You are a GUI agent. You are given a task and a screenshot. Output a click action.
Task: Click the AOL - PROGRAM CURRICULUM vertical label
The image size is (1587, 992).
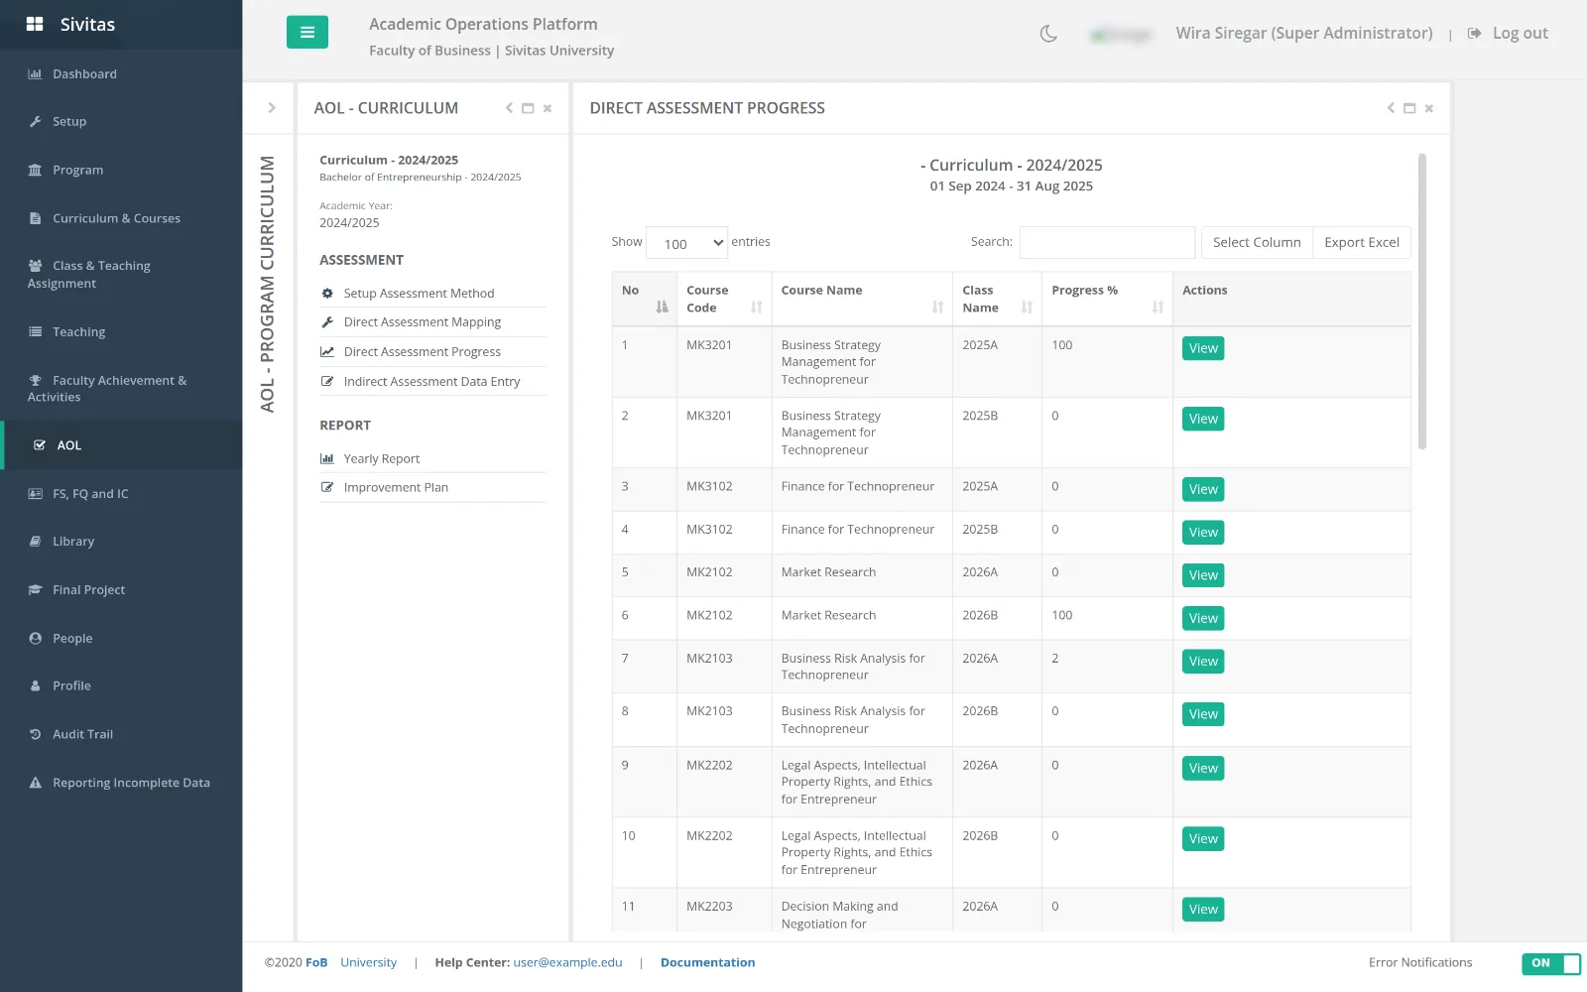coord(267,284)
